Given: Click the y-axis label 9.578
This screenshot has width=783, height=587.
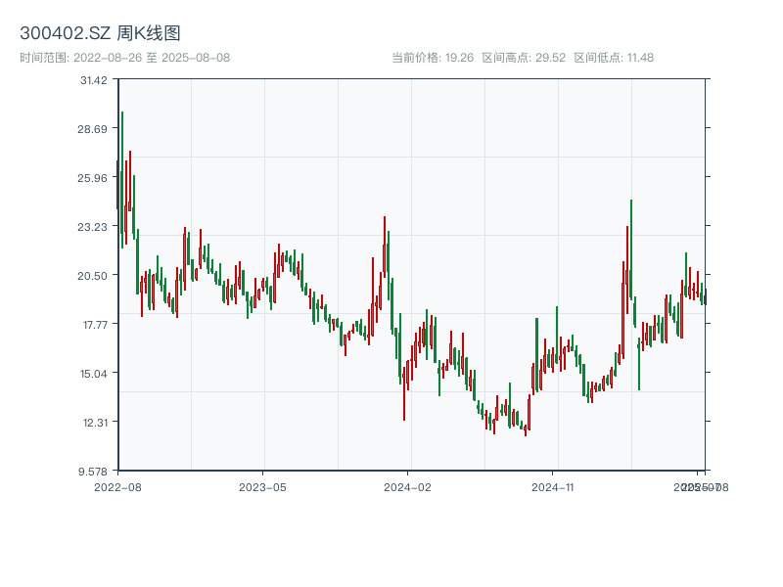Looking at the screenshot, I should (93, 472).
